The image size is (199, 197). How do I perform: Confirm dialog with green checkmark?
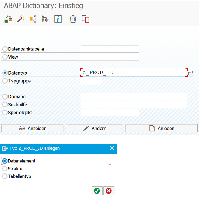click(x=97, y=191)
